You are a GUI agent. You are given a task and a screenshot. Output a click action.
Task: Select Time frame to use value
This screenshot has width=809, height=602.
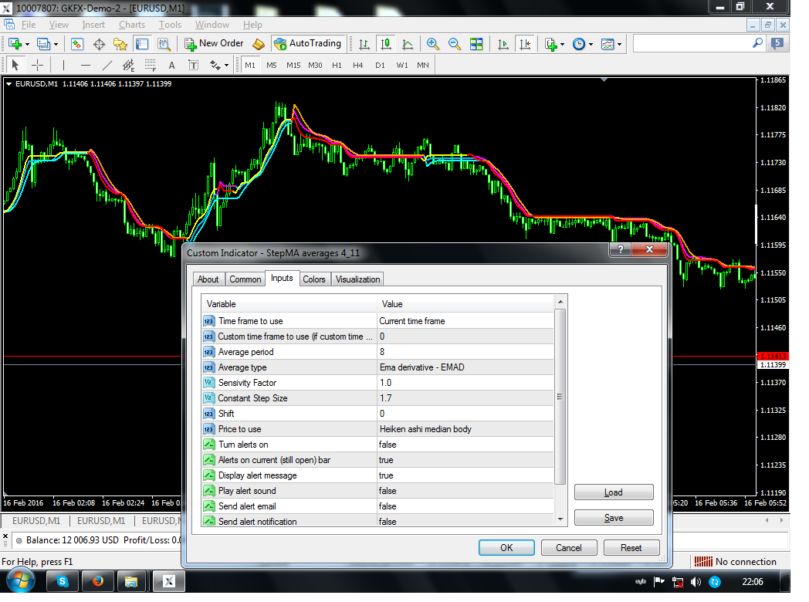465,321
